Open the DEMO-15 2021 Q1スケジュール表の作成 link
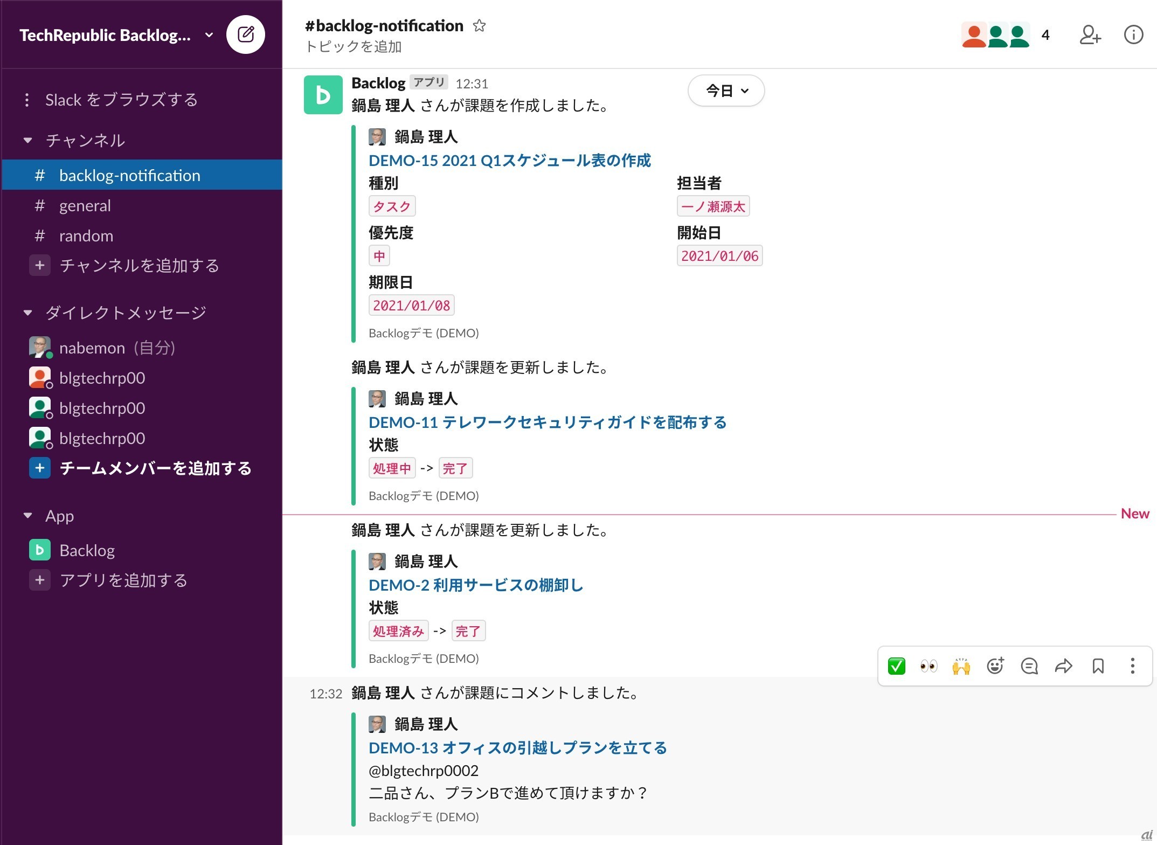The image size is (1157, 845). pos(509,161)
